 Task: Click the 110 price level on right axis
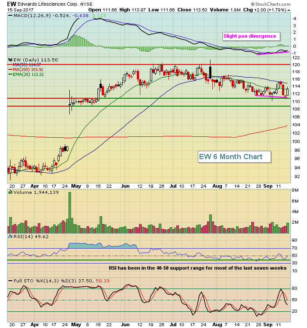pos(296,102)
